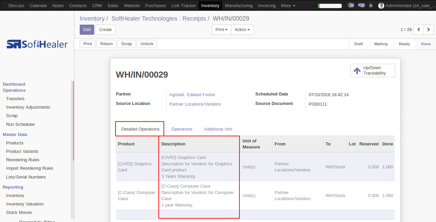Open the Print dropdown menu
This screenshot has height=222, width=436.
(x=222, y=30)
